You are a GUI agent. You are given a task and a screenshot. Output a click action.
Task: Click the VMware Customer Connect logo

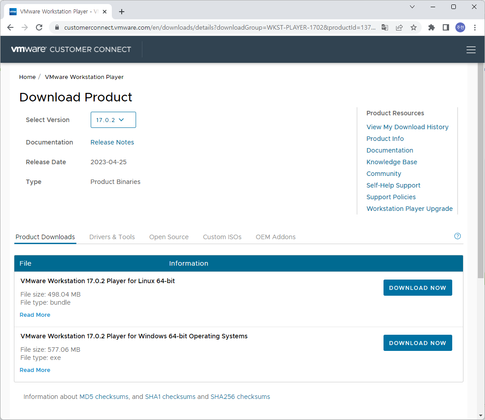click(x=71, y=49)
